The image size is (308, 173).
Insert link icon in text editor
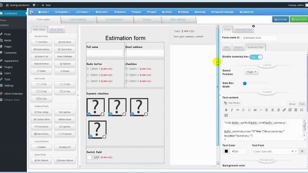pyautogui.click(x=284, y=110)
